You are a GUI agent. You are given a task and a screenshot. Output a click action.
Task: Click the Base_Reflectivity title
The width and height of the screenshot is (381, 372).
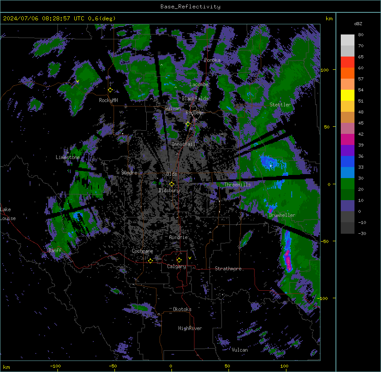[x=190, y=7]
